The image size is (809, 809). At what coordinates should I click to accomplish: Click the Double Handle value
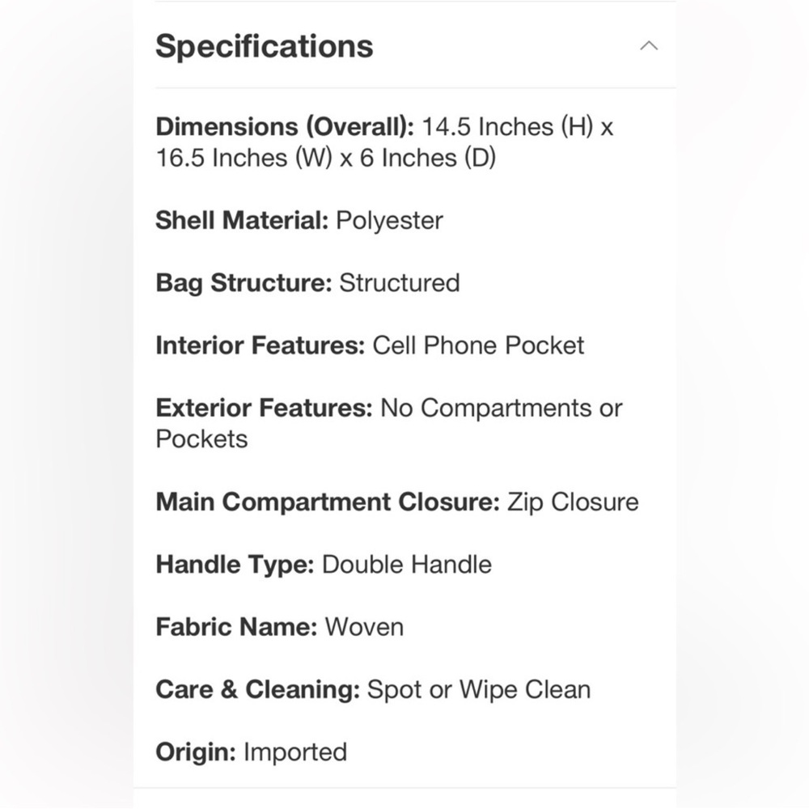[x=407, y=565]
